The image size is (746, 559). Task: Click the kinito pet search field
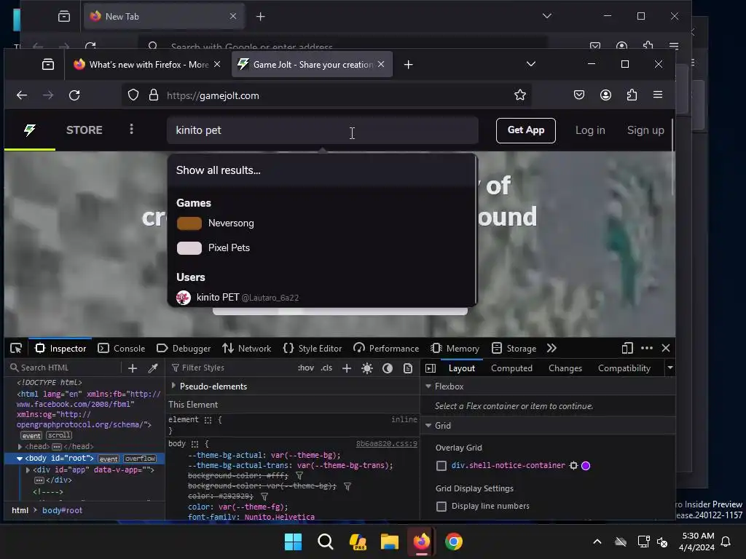point(322,130)
